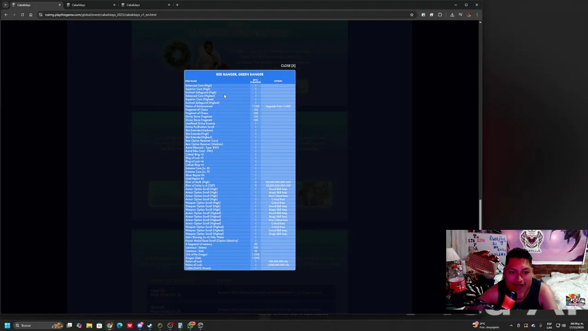Click 'Item Option Remover (Low)' entry
Screen dimensions: 588x331
[x=202, y=141]
